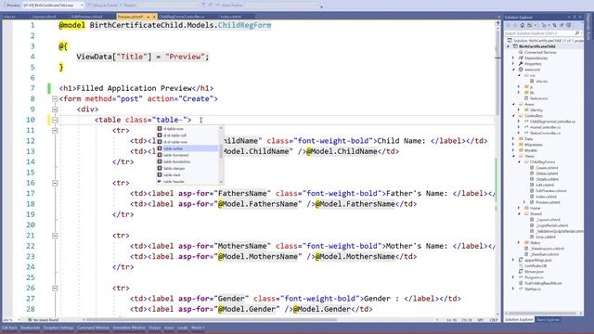The width and height of the screenshot is (594, 334).
Task: Open Preview.cshtml in Solution Explorer
Action: point(548,202)
